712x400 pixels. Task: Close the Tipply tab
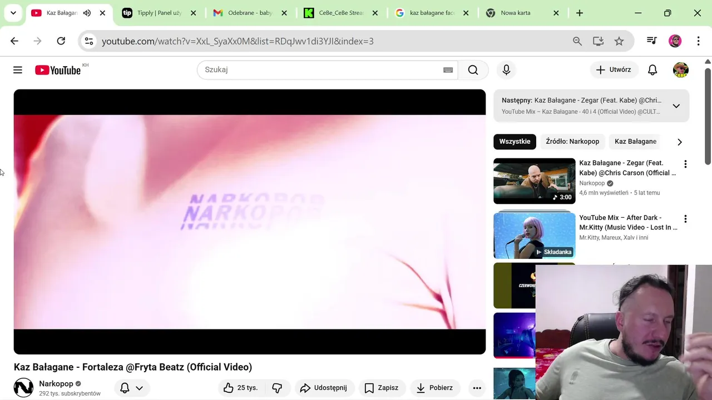193,13
